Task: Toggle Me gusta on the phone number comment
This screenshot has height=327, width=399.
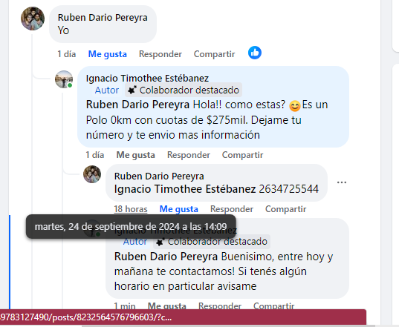Action: (178, 209)
